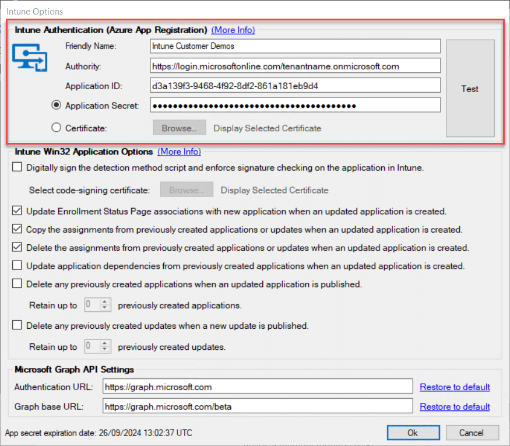Click into the Application ID field
The height and width of the screenshot is (446, 510).
295,86
